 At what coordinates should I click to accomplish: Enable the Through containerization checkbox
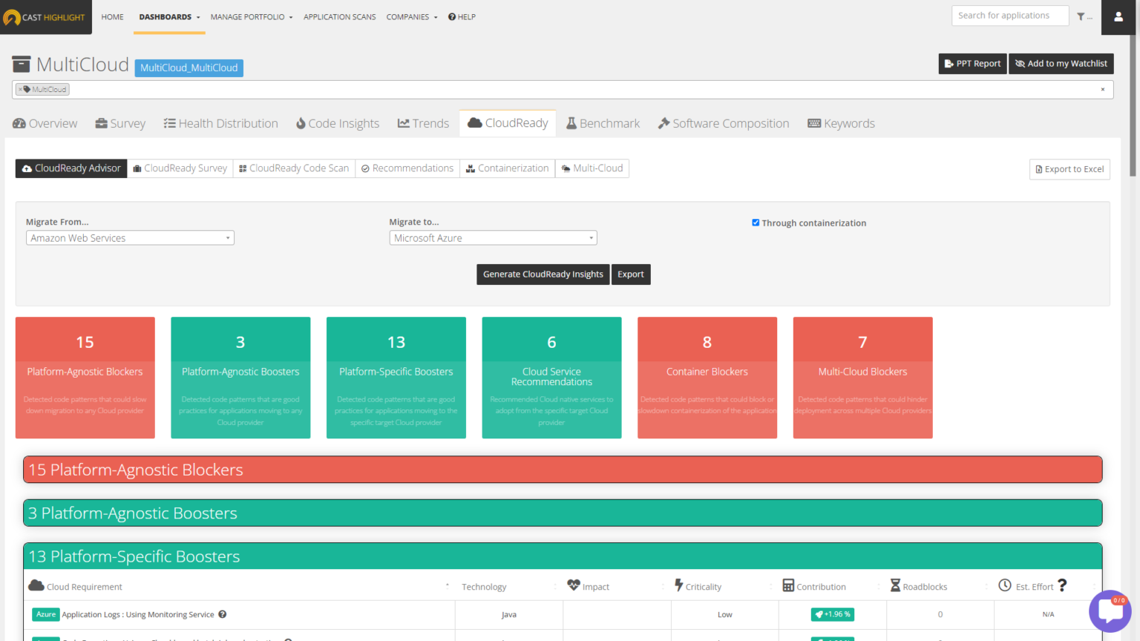(756, 222)
